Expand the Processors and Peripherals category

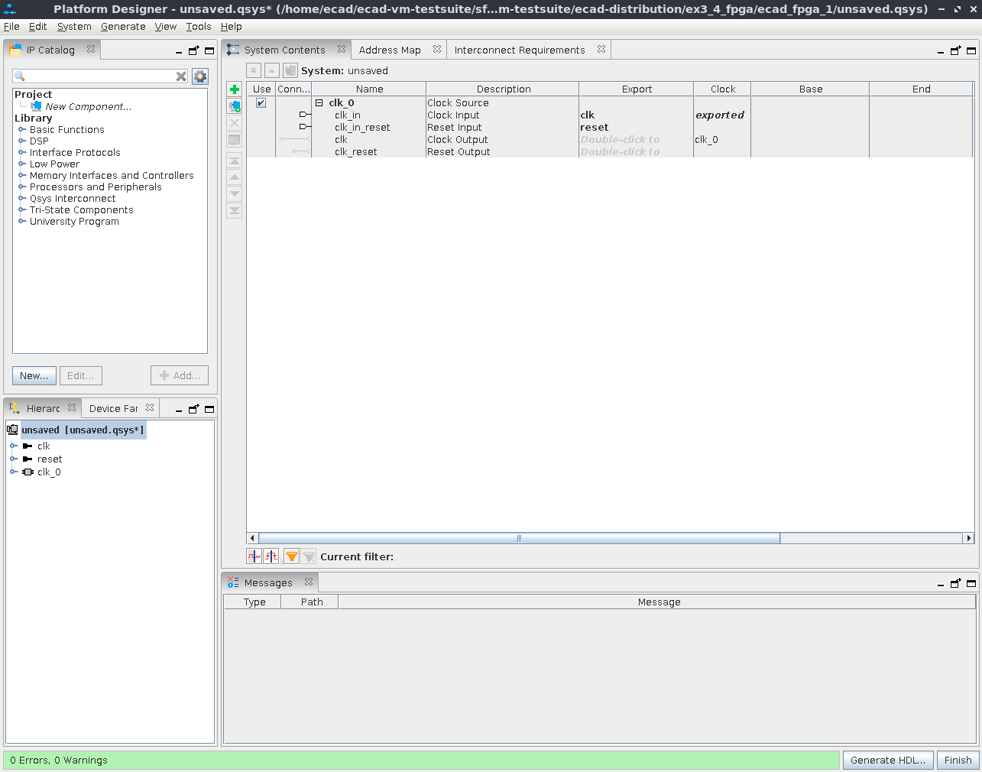point(22,187)
